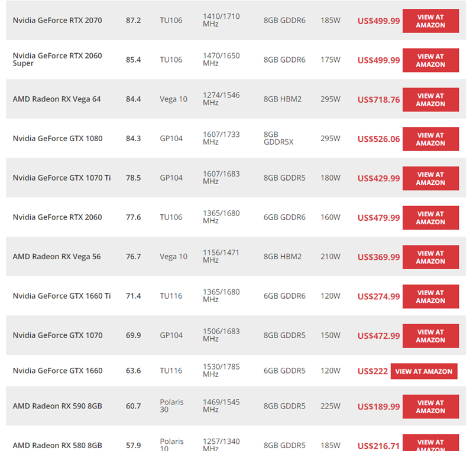This screenshot has width=473, height=451.
Task: Open the US$369.99 Vega 56 price
Action: coord(378,257)
